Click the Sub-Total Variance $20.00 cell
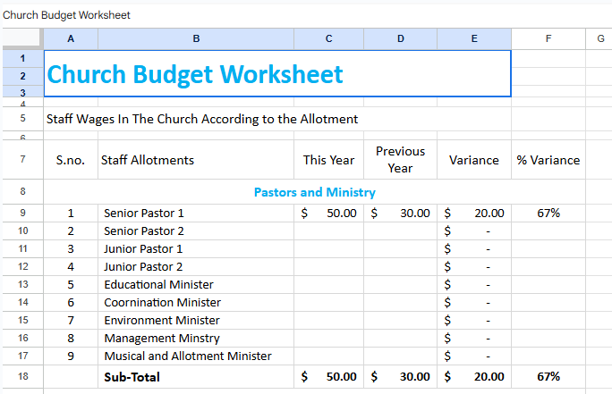 tap(474, 377)
